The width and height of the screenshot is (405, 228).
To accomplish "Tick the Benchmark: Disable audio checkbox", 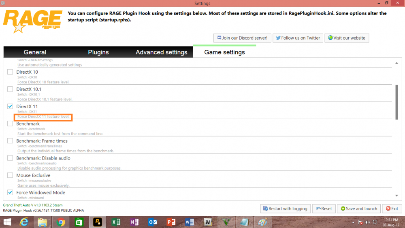I will 10,158.
